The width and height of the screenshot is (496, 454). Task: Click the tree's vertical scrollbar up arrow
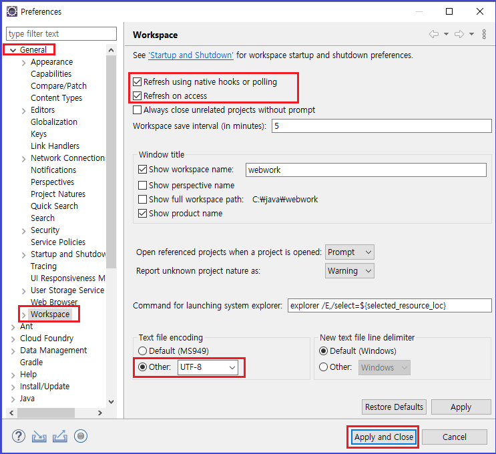pyautogui.click(x=111, y=50)
